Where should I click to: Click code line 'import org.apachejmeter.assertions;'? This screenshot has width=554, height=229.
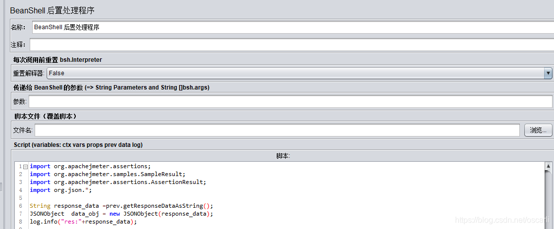(x=90, y=166)
